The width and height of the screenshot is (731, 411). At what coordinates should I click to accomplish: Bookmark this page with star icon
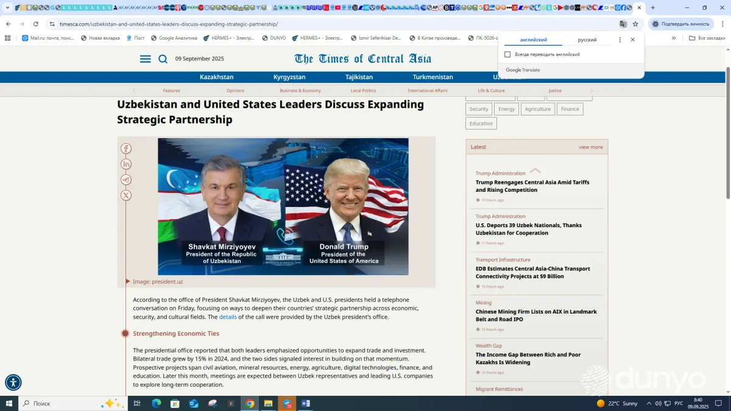[635, 24]
